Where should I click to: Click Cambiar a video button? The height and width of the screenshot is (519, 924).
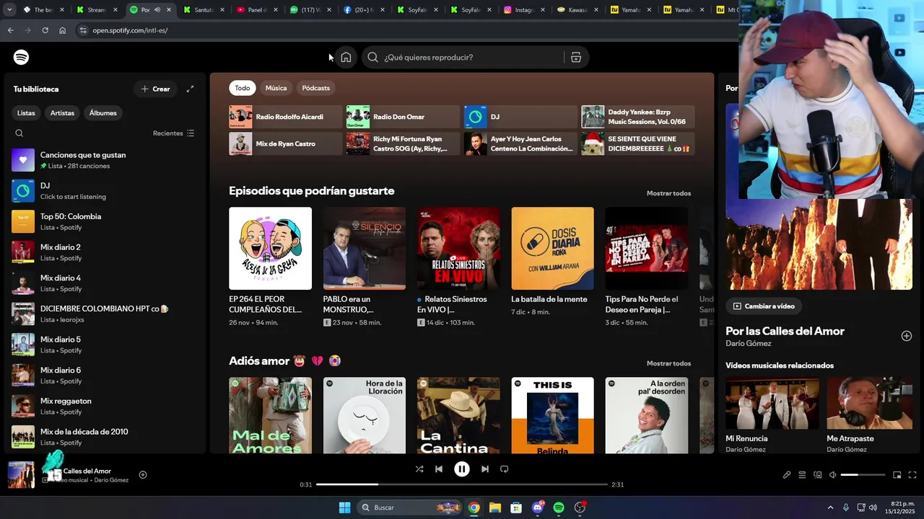pos(764,306)
